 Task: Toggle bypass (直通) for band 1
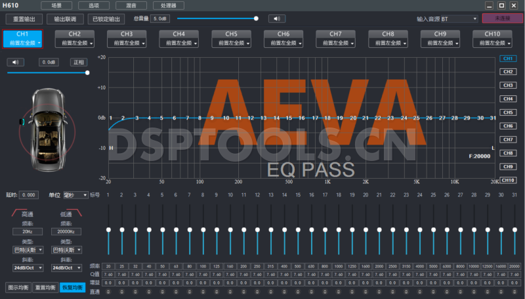[108, 291]
